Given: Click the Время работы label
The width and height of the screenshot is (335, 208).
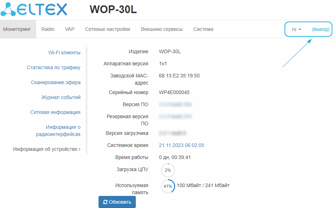Looking at the screenshot, I should (132, 158).
